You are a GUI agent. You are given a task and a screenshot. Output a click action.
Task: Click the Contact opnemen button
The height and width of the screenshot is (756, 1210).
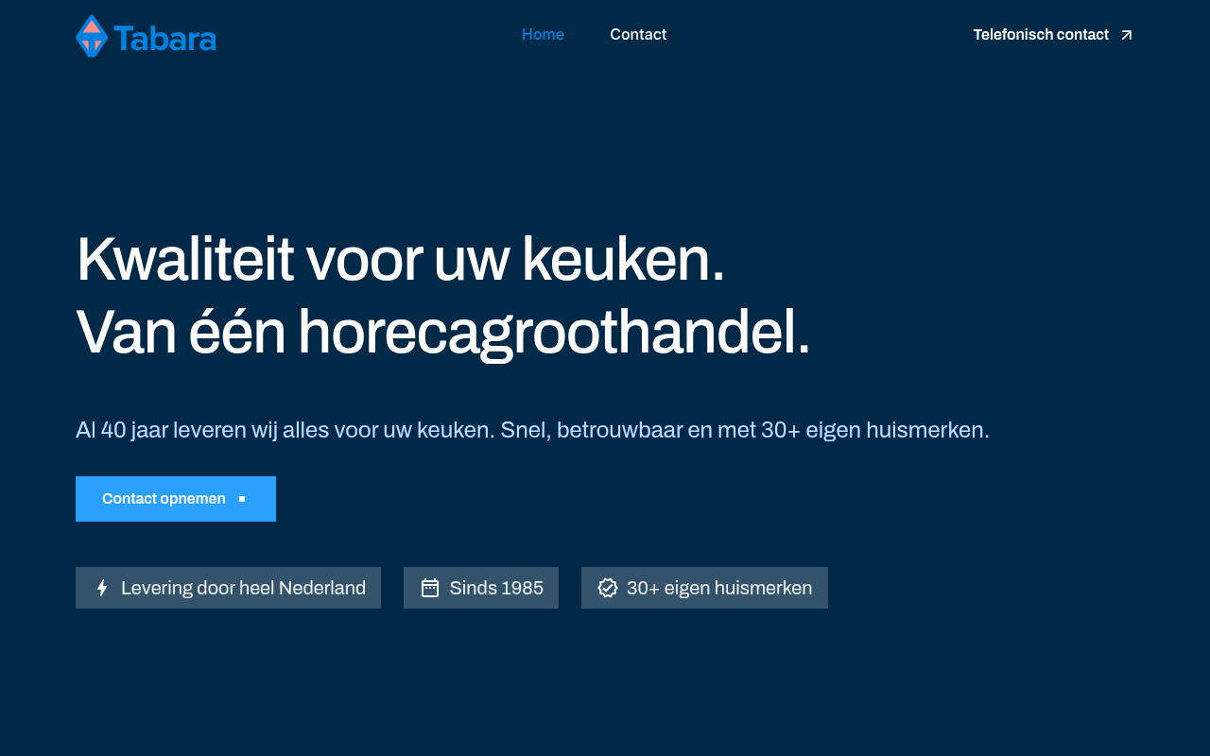tap(176, 499)
